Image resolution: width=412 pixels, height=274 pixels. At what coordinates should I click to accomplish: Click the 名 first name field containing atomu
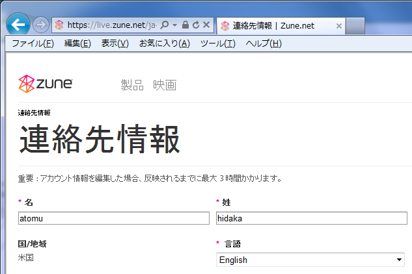tap(114, 219)
